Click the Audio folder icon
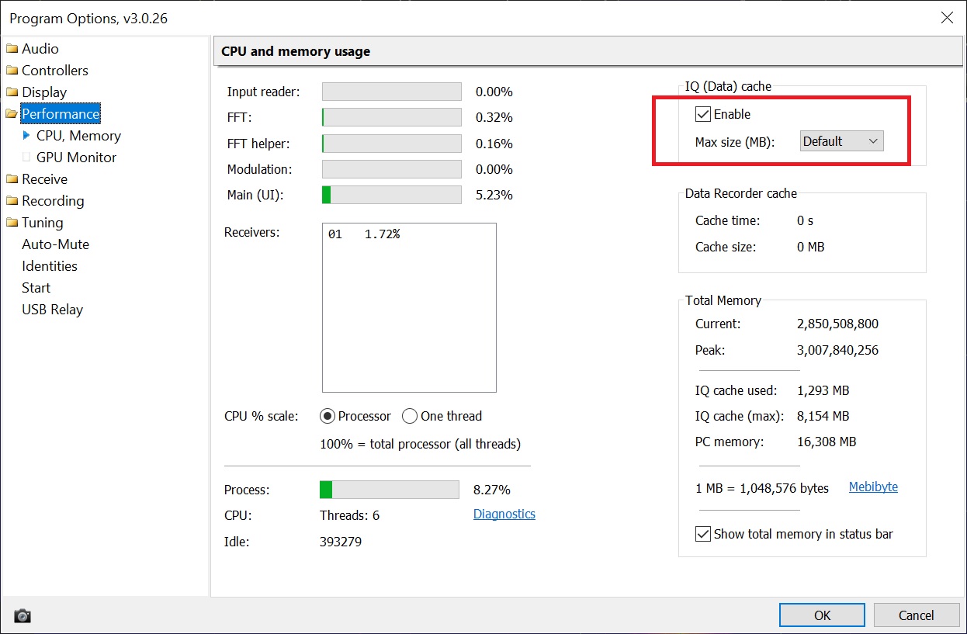The width and height of the screenshot is (967, 634). 12,49
